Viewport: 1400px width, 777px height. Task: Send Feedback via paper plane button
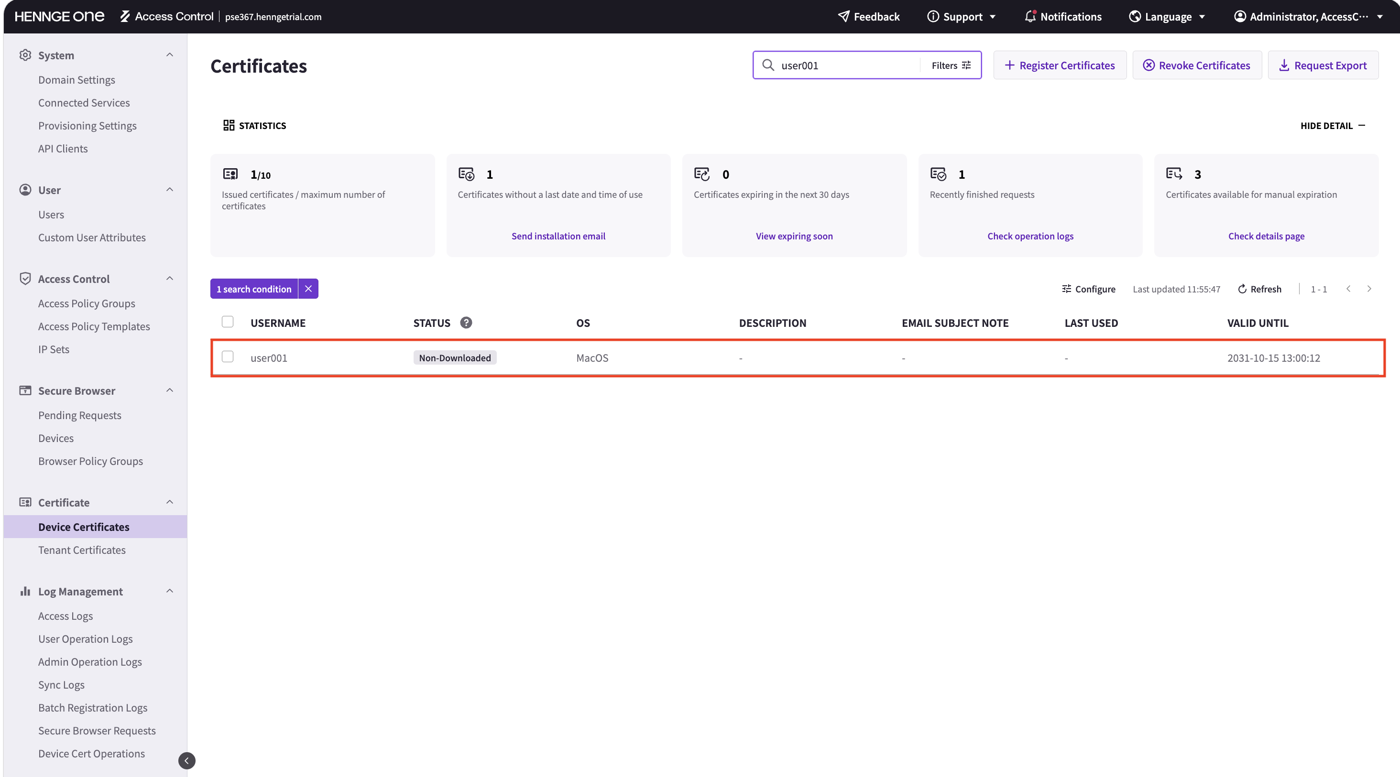coord(868,16)
